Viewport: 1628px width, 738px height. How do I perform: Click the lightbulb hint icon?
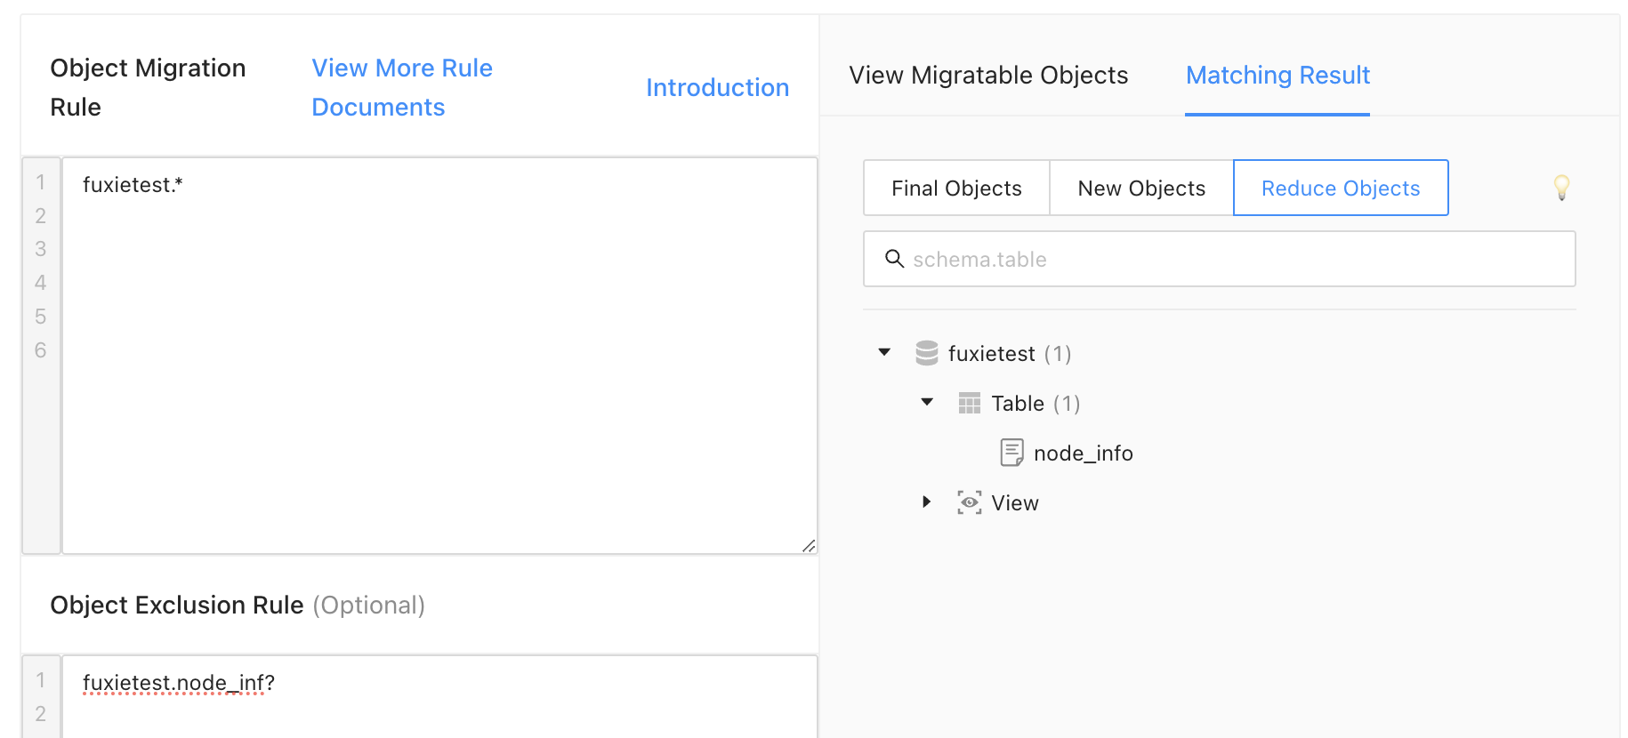click(x=1561, y=187)
